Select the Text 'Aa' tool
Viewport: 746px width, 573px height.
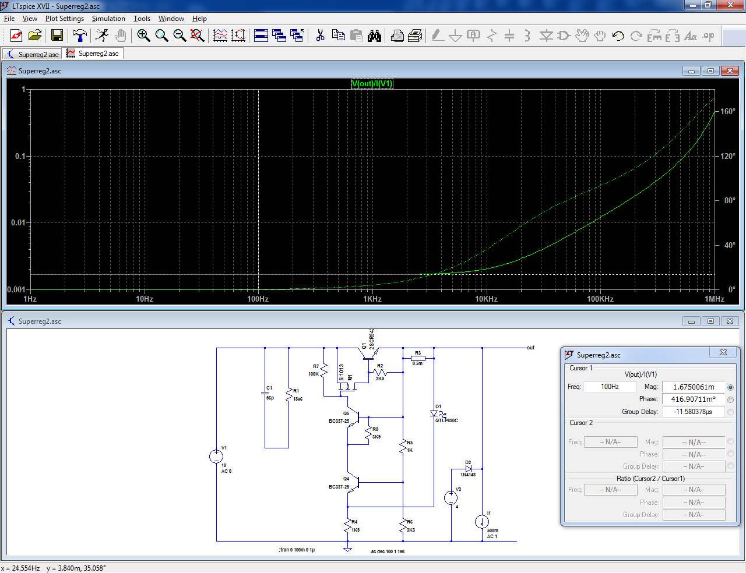pyautogui.click(x=691, y=36)
